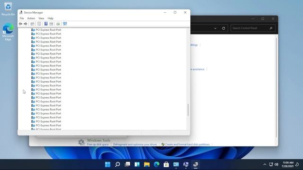The image size is (303, 170).
Task: Click the Control Panel window's vertical scrollbar
Action: pyautogui.click(x=276, y=87)
